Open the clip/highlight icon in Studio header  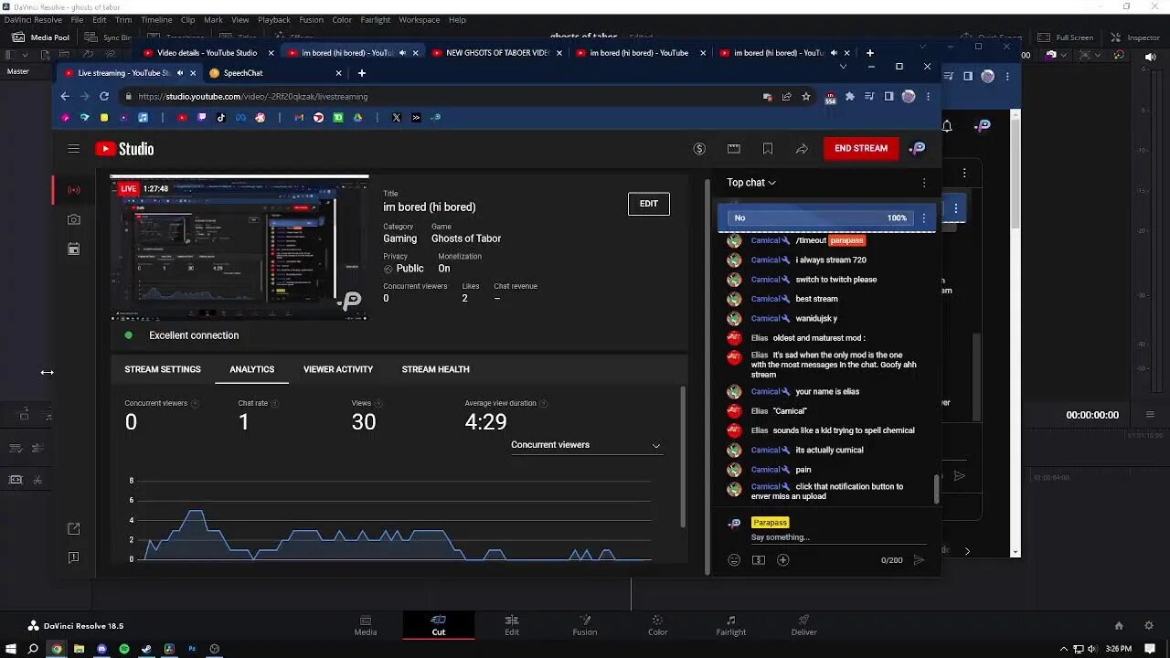coord(733,149)
